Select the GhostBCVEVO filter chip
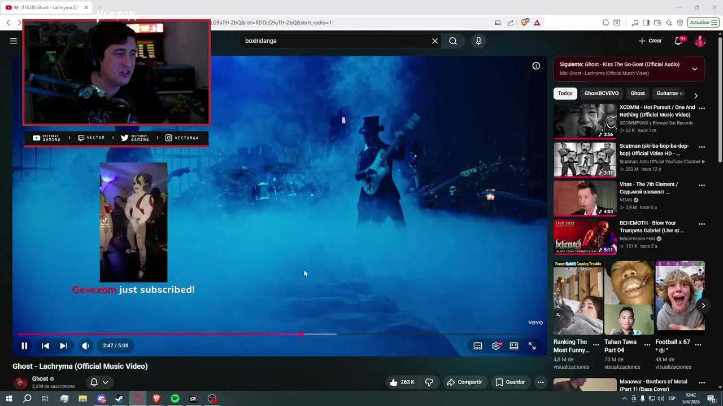 pos(602,94)
